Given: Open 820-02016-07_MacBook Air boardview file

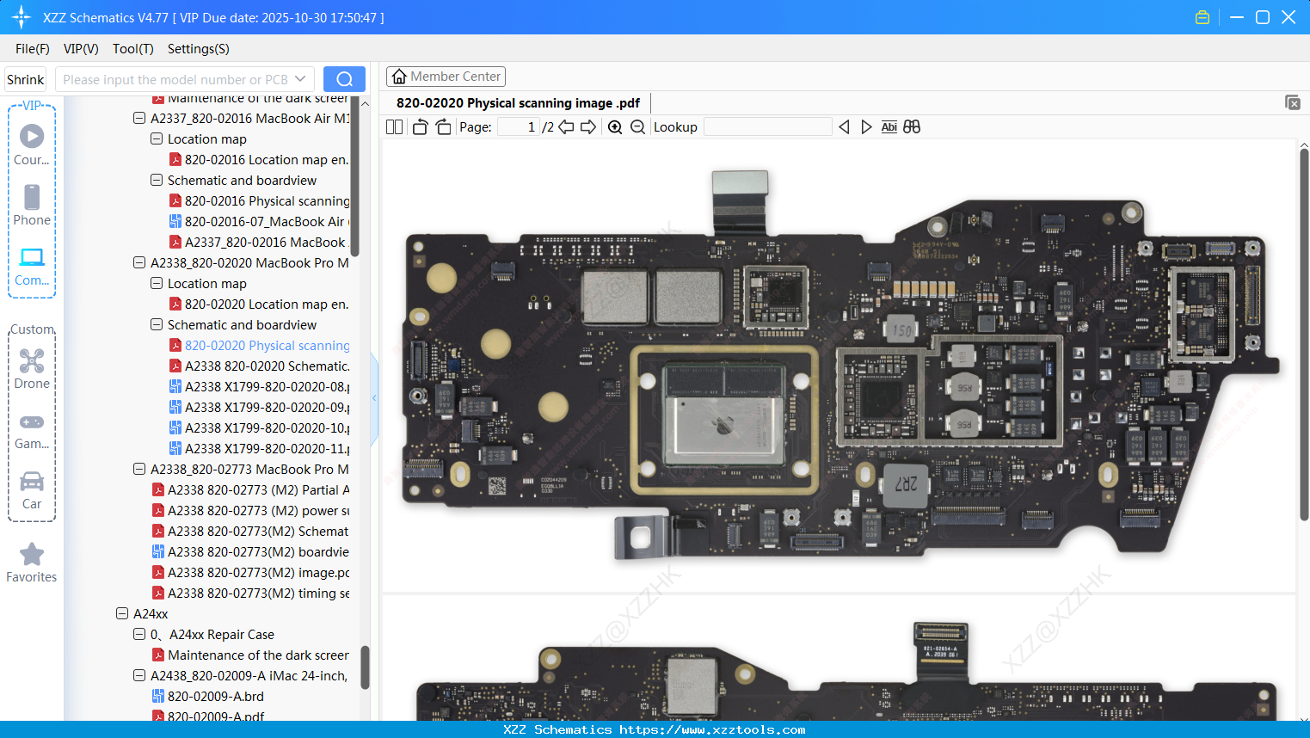Looking at the screenshot, I should [x=259, y=221].
